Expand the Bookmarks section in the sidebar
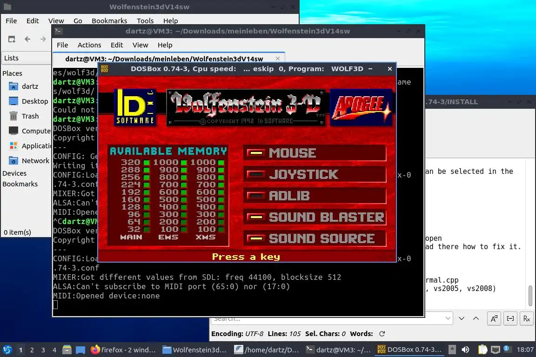Image resolution: width=536 pixels, height=357 pixels. pos(20,184)
